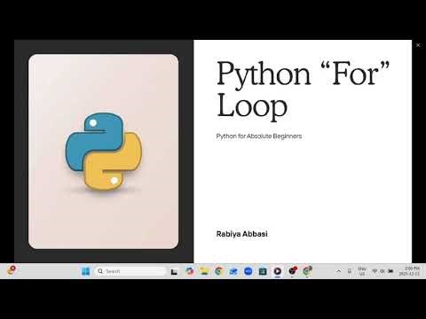Screen dimensions: 426x319
Task: Open File Explorer from the taskbar
Action: [204, 271]
